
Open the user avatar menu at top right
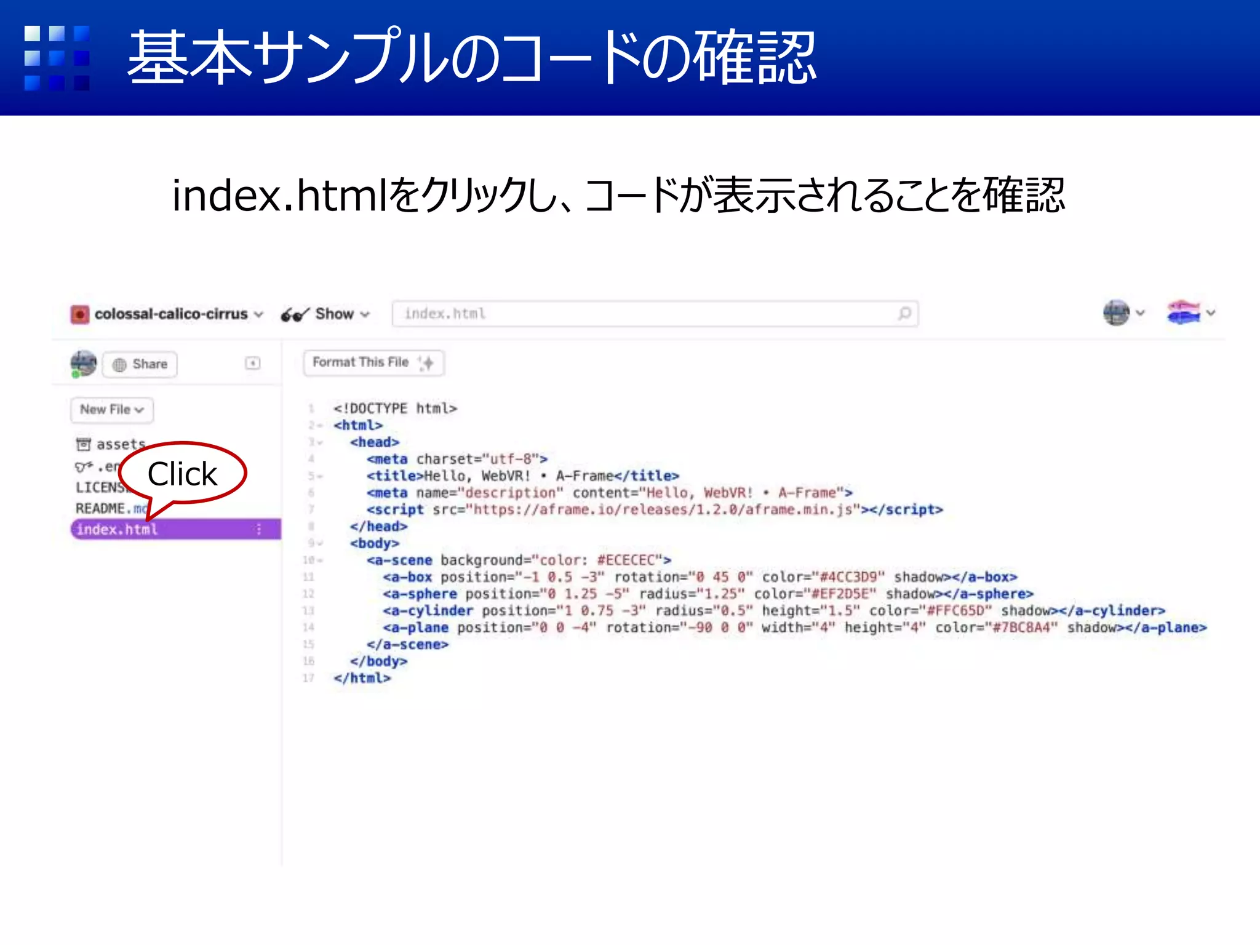coord(1123,313)
